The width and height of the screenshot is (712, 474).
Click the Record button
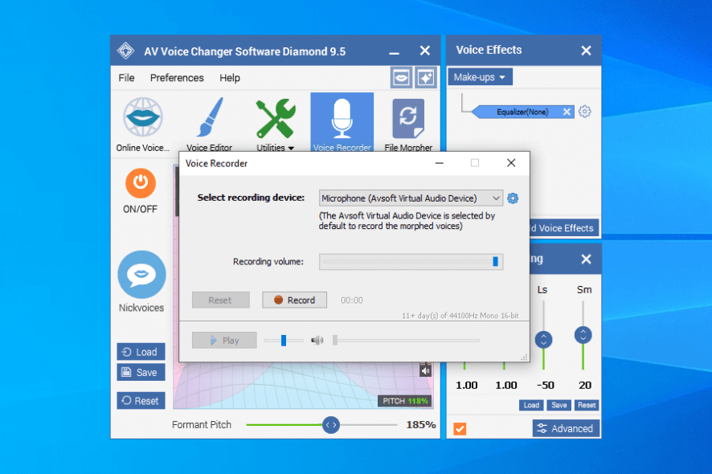coord(294,300)
